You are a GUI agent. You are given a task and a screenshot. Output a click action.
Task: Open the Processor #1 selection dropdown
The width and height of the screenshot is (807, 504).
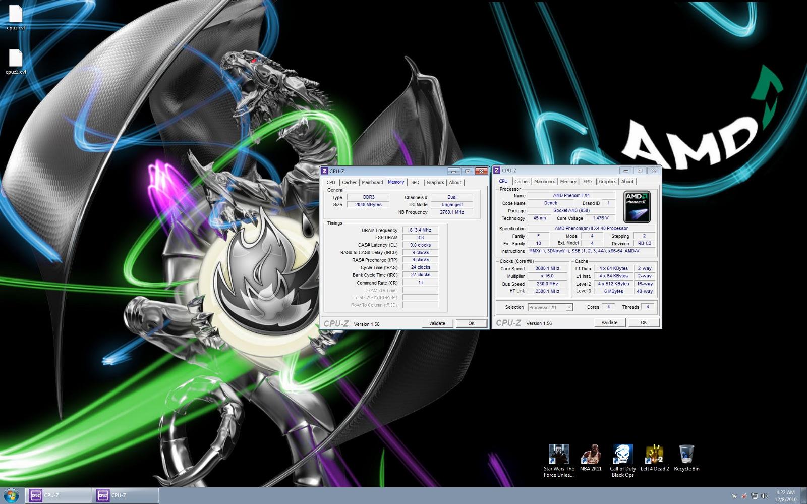coord(550,307)
